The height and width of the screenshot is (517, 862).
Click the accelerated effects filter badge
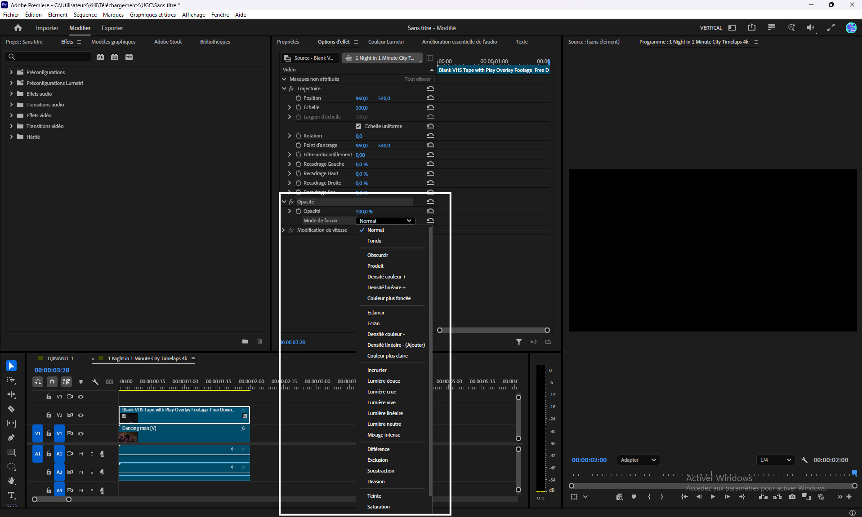(x=100, y=57)
